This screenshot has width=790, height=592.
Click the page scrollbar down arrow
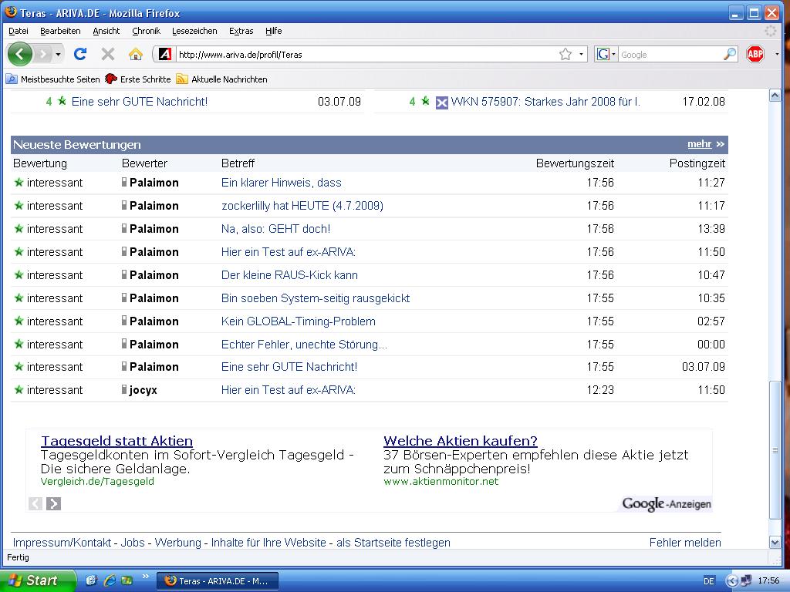point(775,543)
